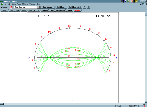Open the File menu
The height and width of the screenshot is (107, 147).
coord(5,4)
